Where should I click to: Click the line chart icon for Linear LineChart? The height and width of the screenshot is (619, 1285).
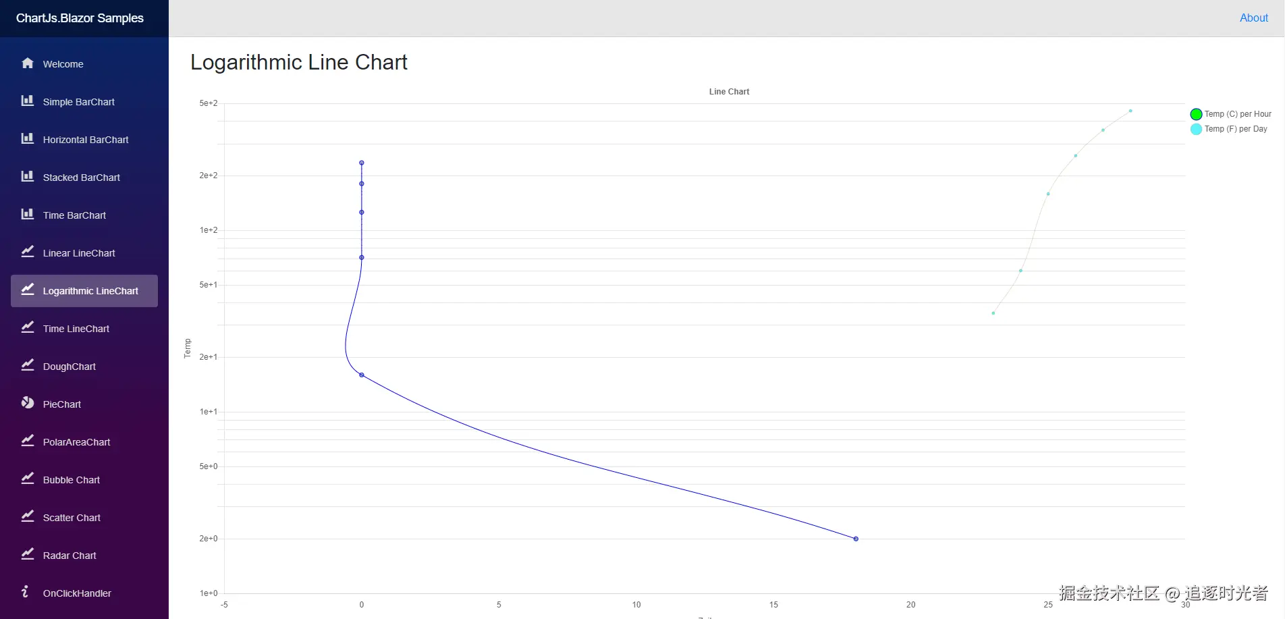pyautogui.click(x=28, y=252)
